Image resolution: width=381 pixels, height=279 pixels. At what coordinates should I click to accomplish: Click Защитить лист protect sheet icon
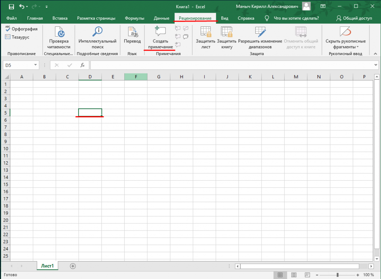tap(206, 32)
